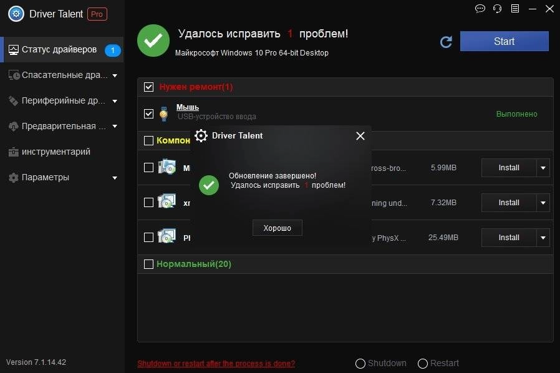Click the 'Shutdown or restart after the process' link
Screen dimensions: 560x373
(x=216, y=364)
